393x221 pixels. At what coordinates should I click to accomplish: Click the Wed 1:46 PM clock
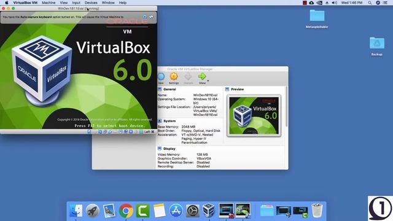pyautogui.click(x=352, y=2)
